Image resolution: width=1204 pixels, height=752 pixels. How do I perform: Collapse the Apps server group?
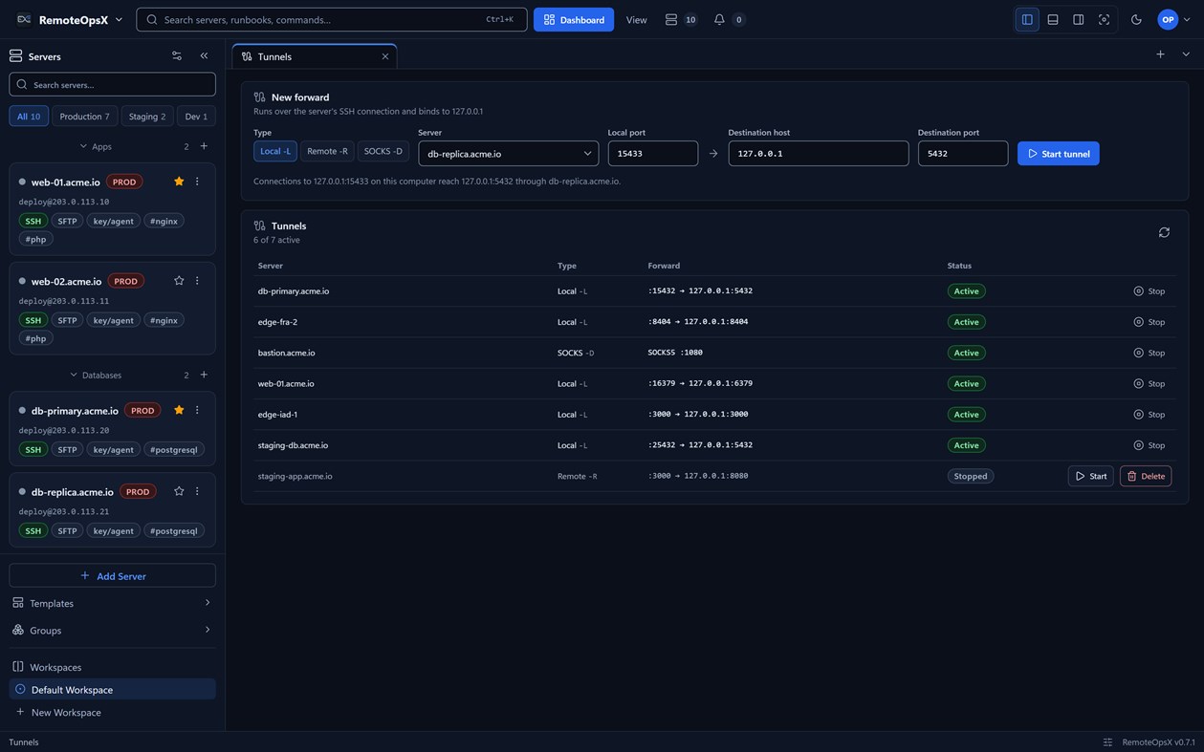pos(96,146)
